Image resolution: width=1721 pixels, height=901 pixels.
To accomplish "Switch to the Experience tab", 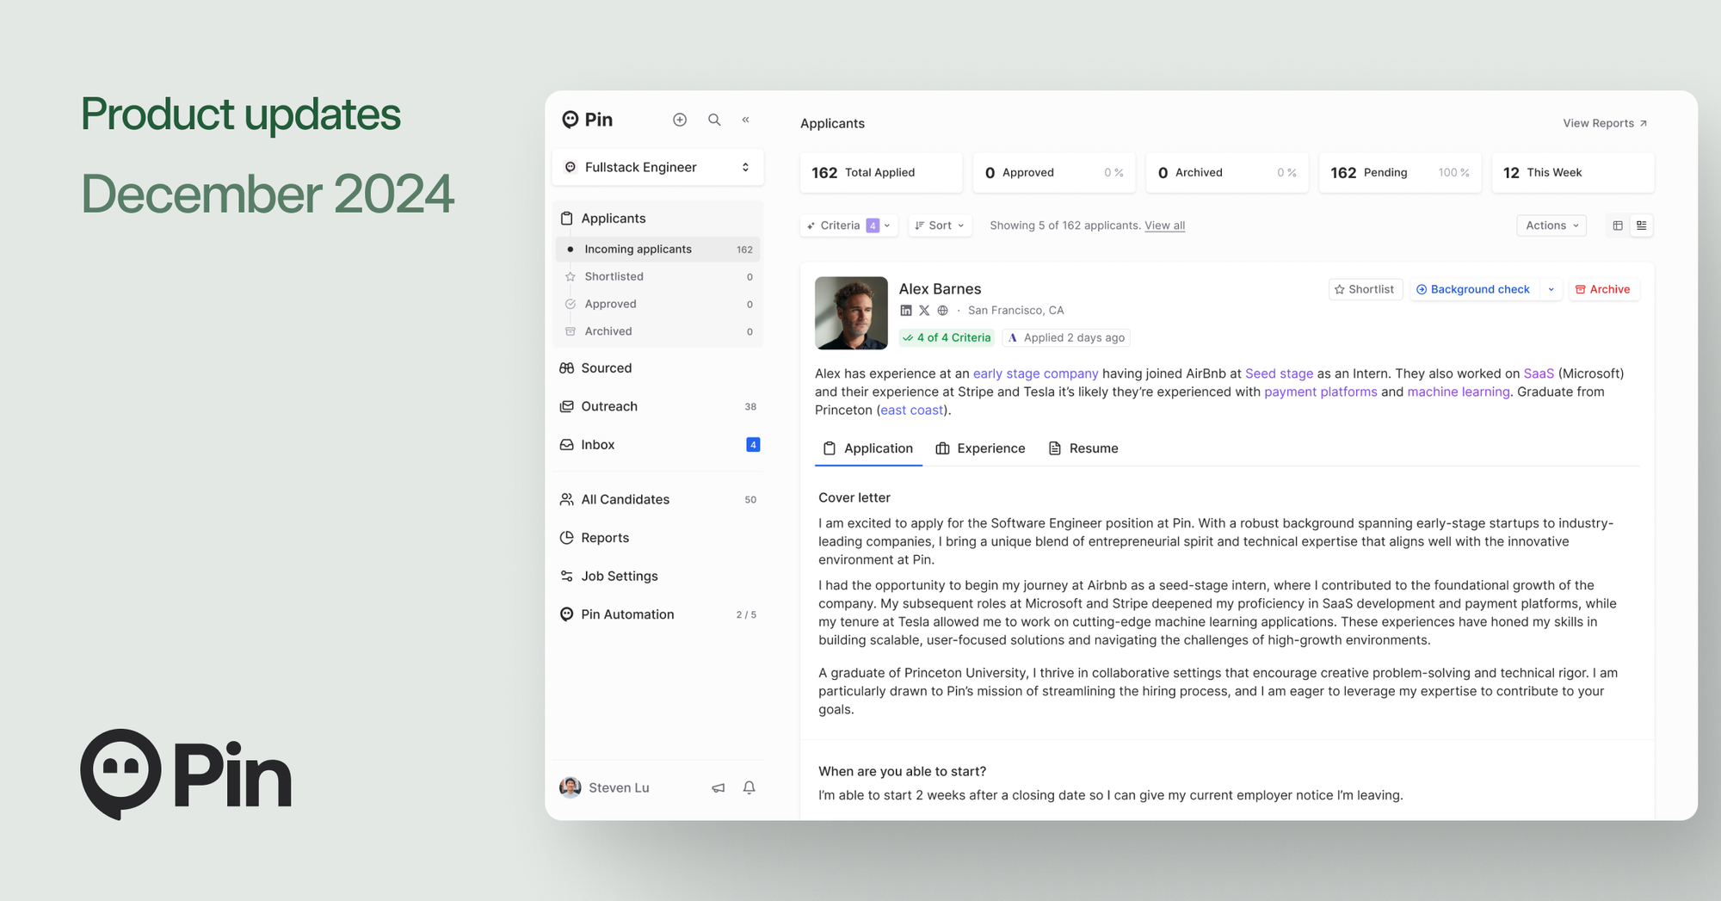I will (980, 448).
